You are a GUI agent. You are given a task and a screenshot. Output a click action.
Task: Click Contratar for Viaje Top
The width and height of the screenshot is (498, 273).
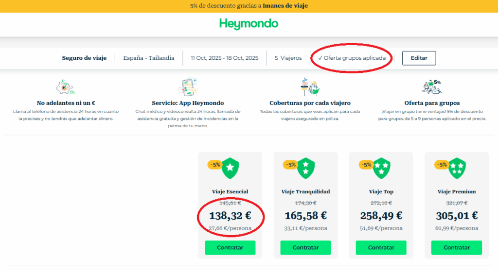click(x=381, y=248)
